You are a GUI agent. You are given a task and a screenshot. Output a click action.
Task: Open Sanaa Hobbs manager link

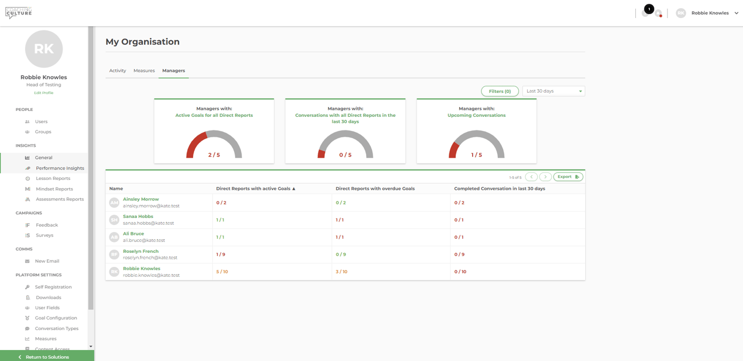click(138, 216)
